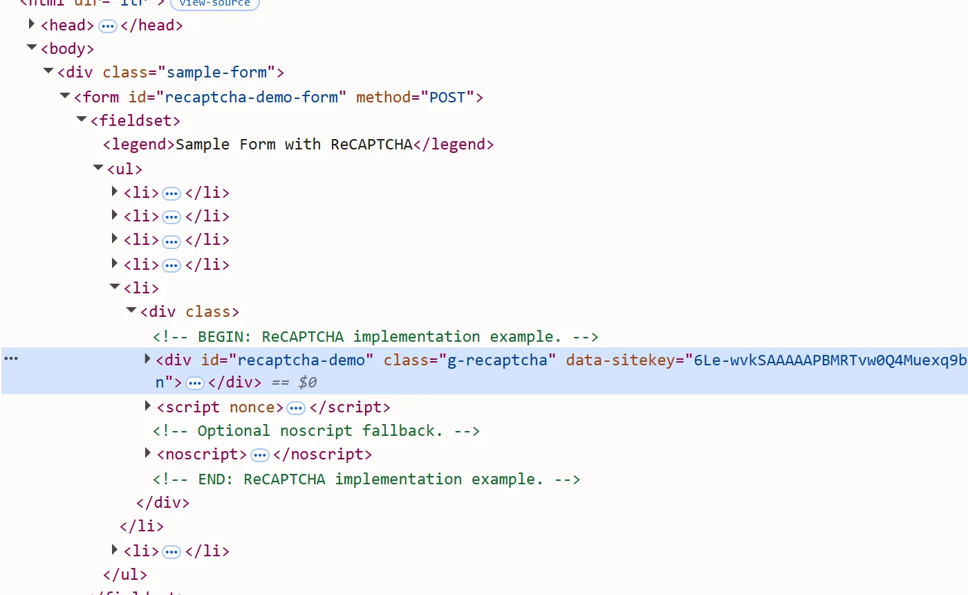
Task: Select the 'BEGIN: ReCAPTCHA implementation example' comment
Action: point(375,337)
